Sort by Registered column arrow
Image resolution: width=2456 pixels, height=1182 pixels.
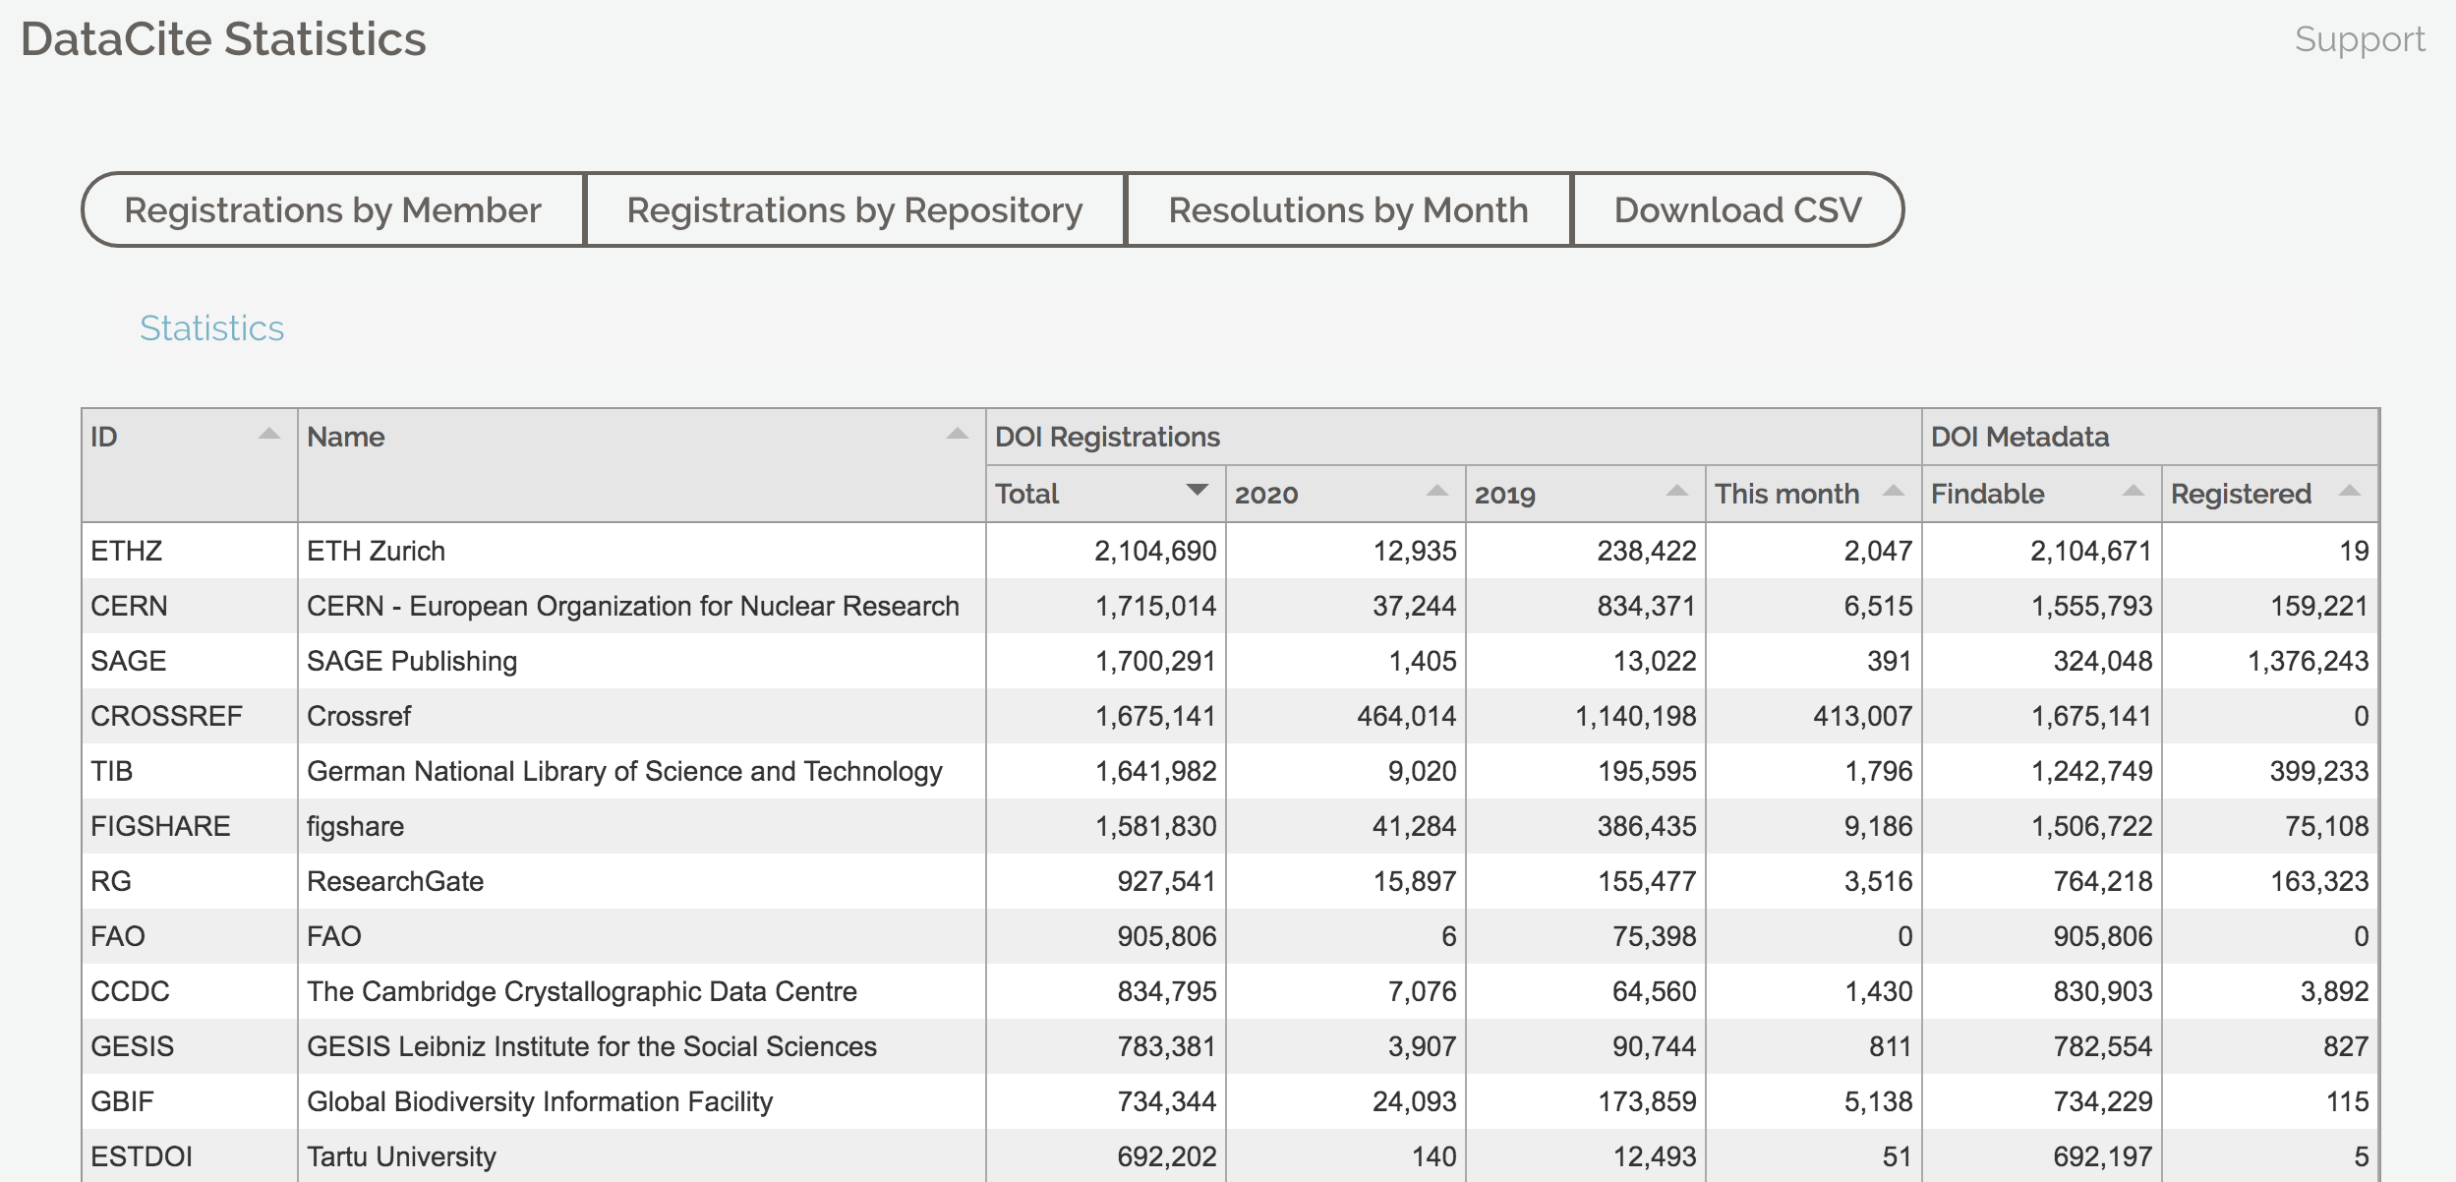click(x=2350, y=491)
